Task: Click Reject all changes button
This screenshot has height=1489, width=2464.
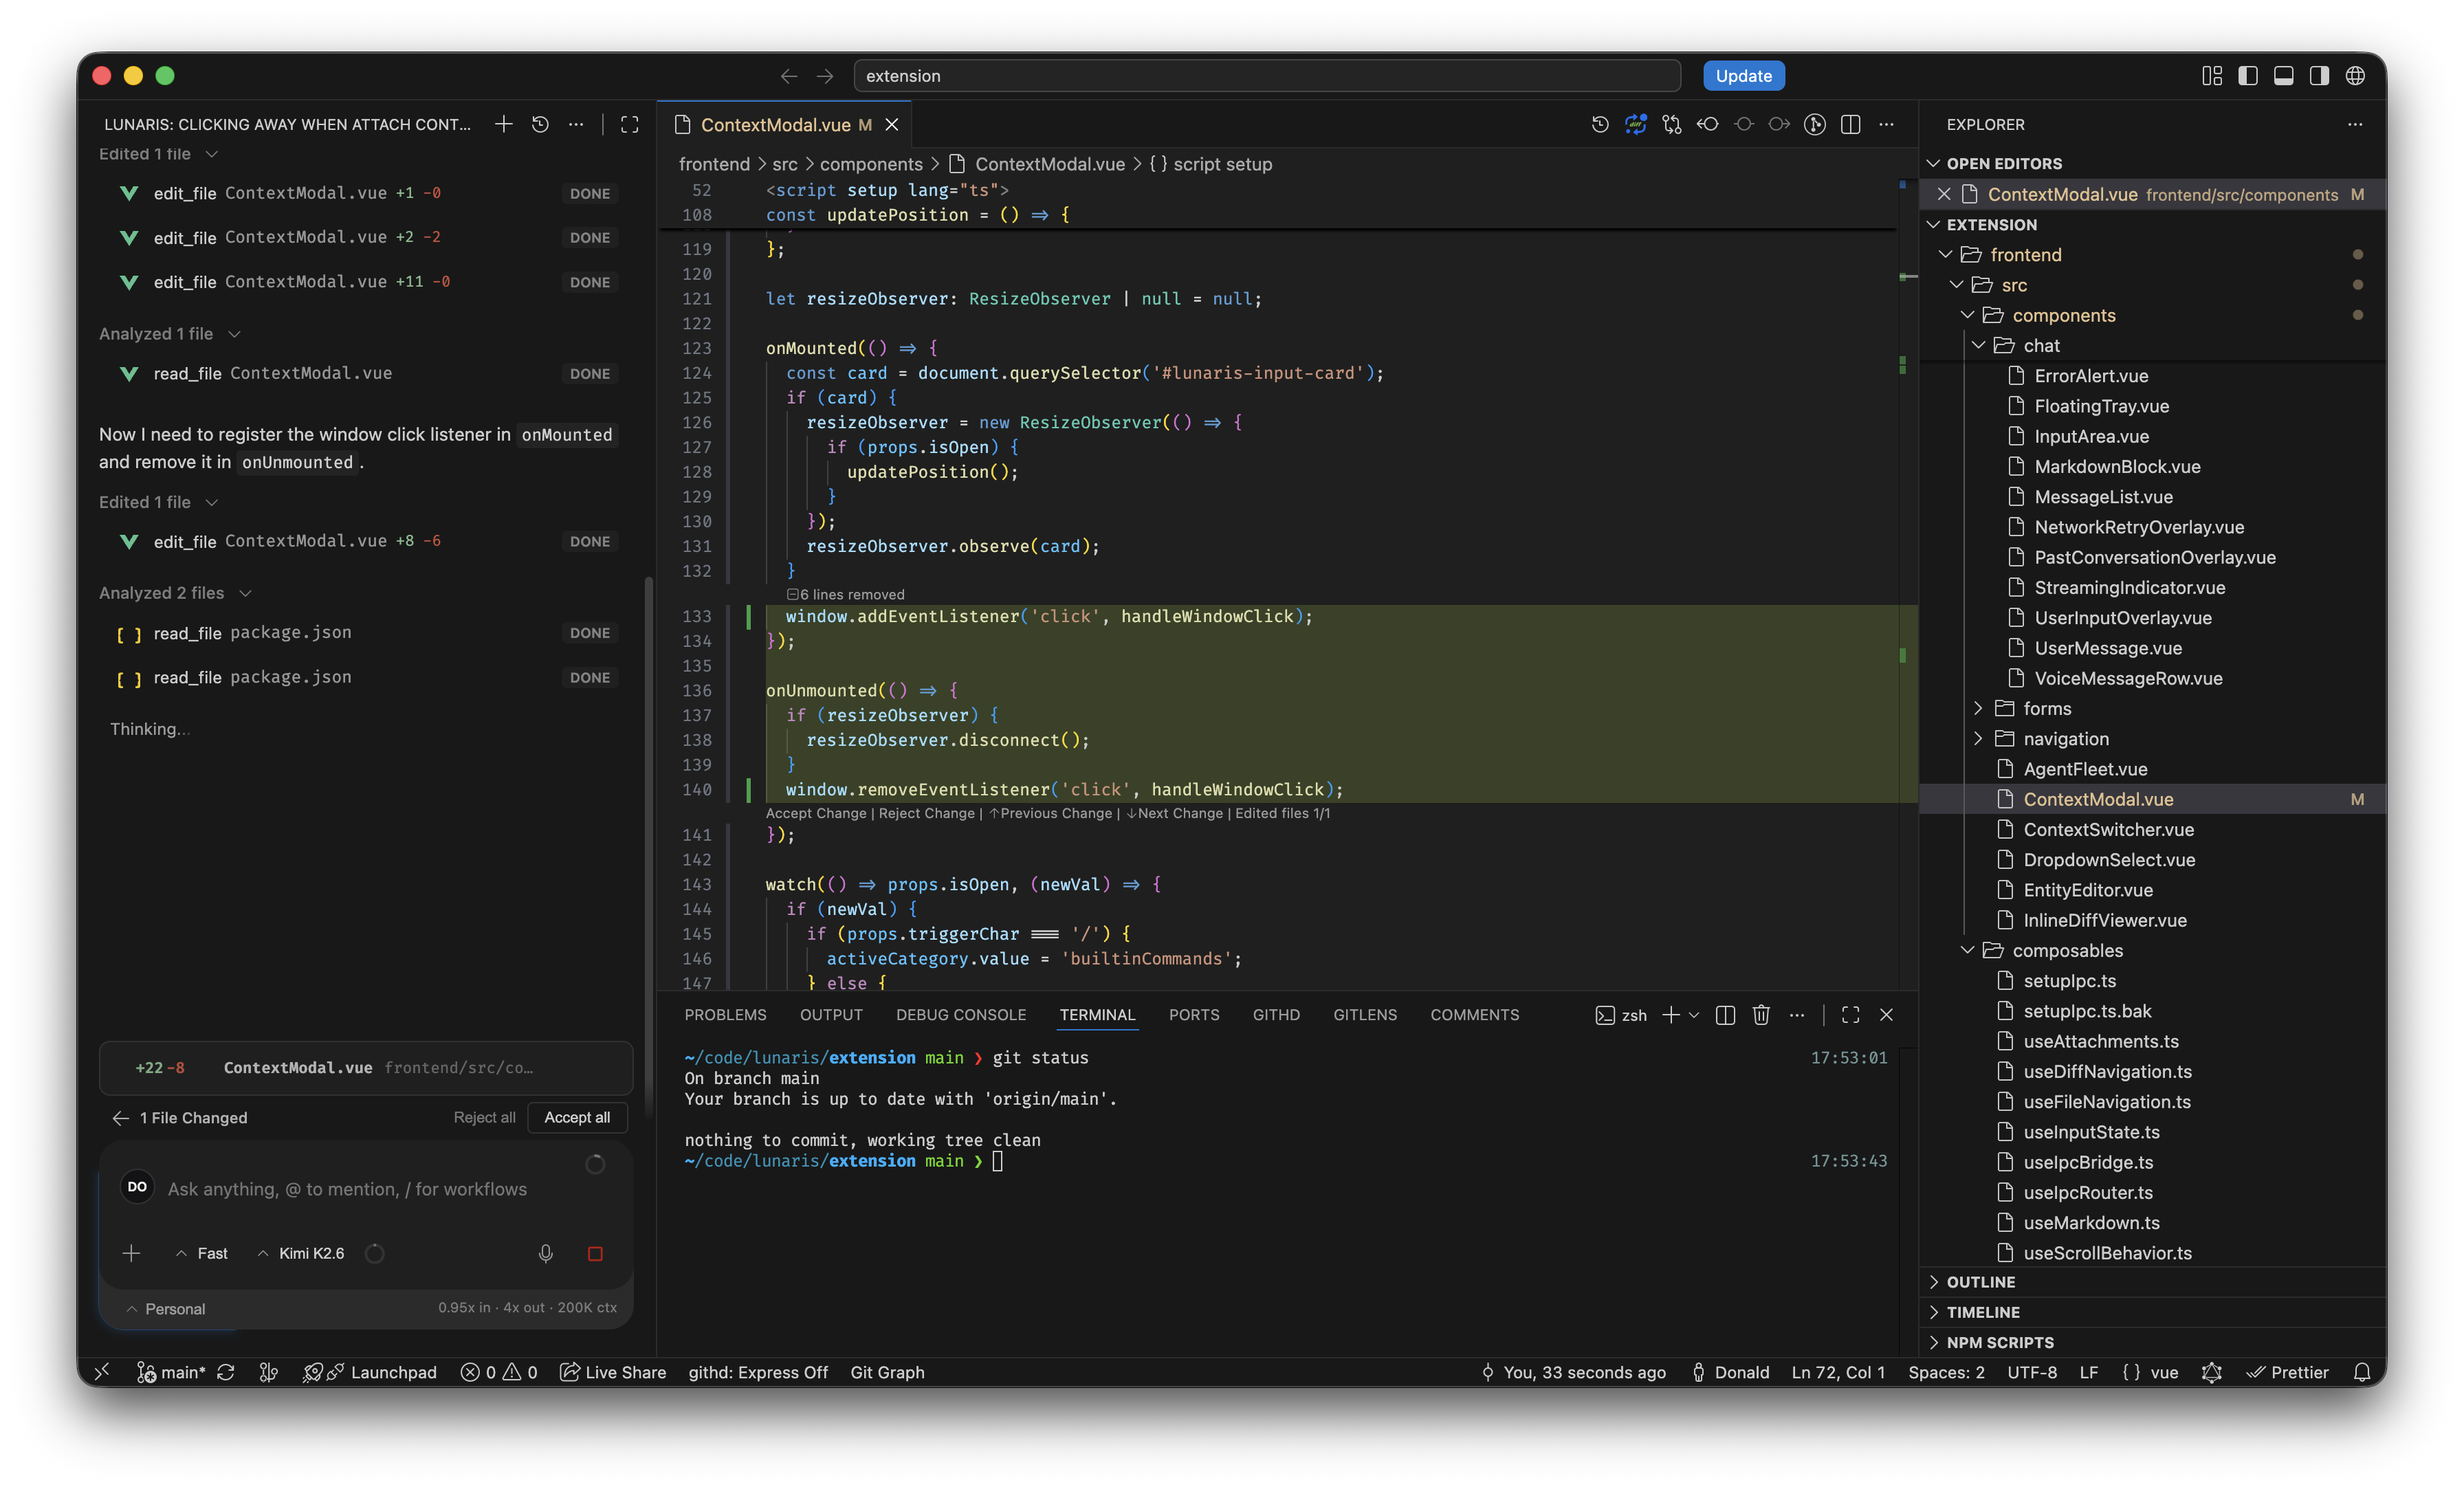Action: coord(484,1117)
